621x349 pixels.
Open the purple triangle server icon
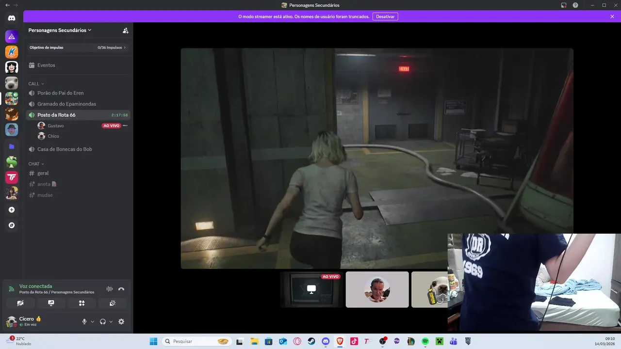pos(12,36)
